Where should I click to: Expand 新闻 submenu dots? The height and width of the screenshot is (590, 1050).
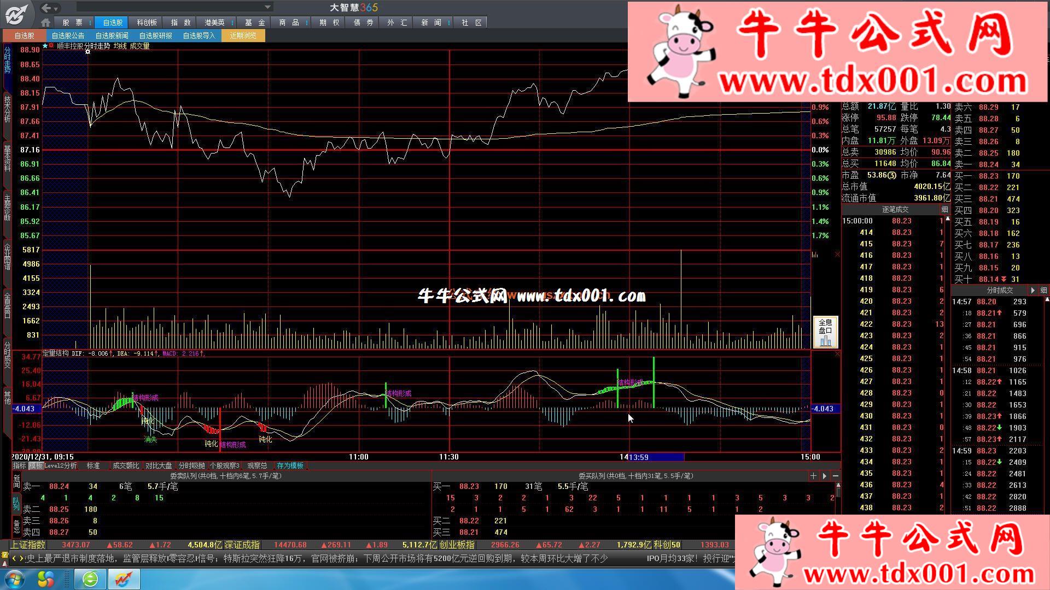pyautogui.click(x=450, y=22)
